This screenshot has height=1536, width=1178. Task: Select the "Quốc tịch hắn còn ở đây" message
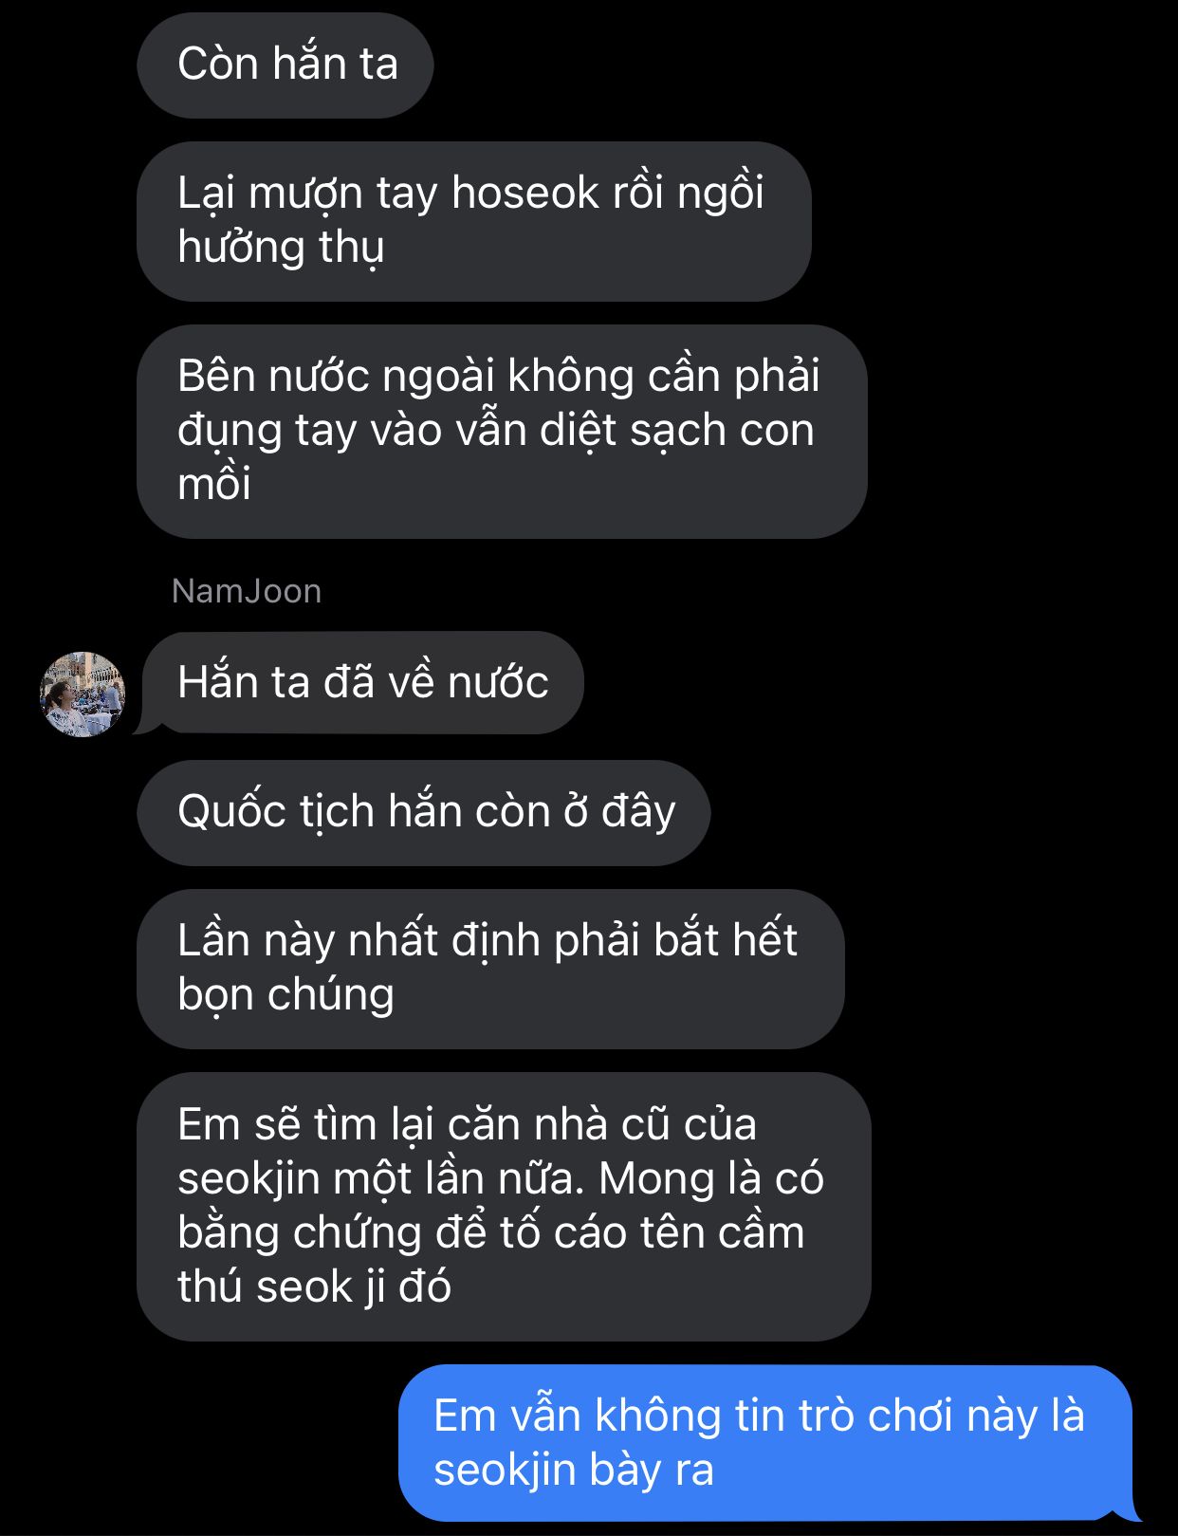pos(424,812)
